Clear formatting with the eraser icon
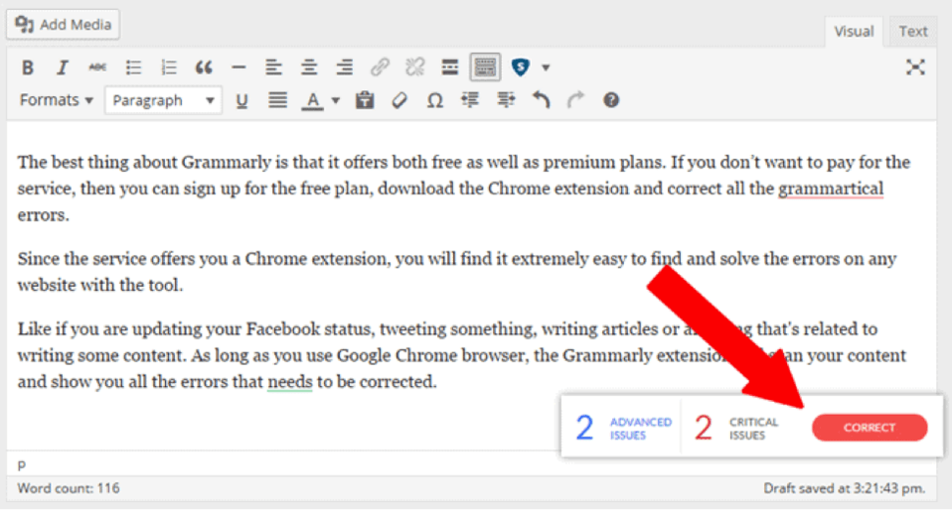 tap(399, 100)
